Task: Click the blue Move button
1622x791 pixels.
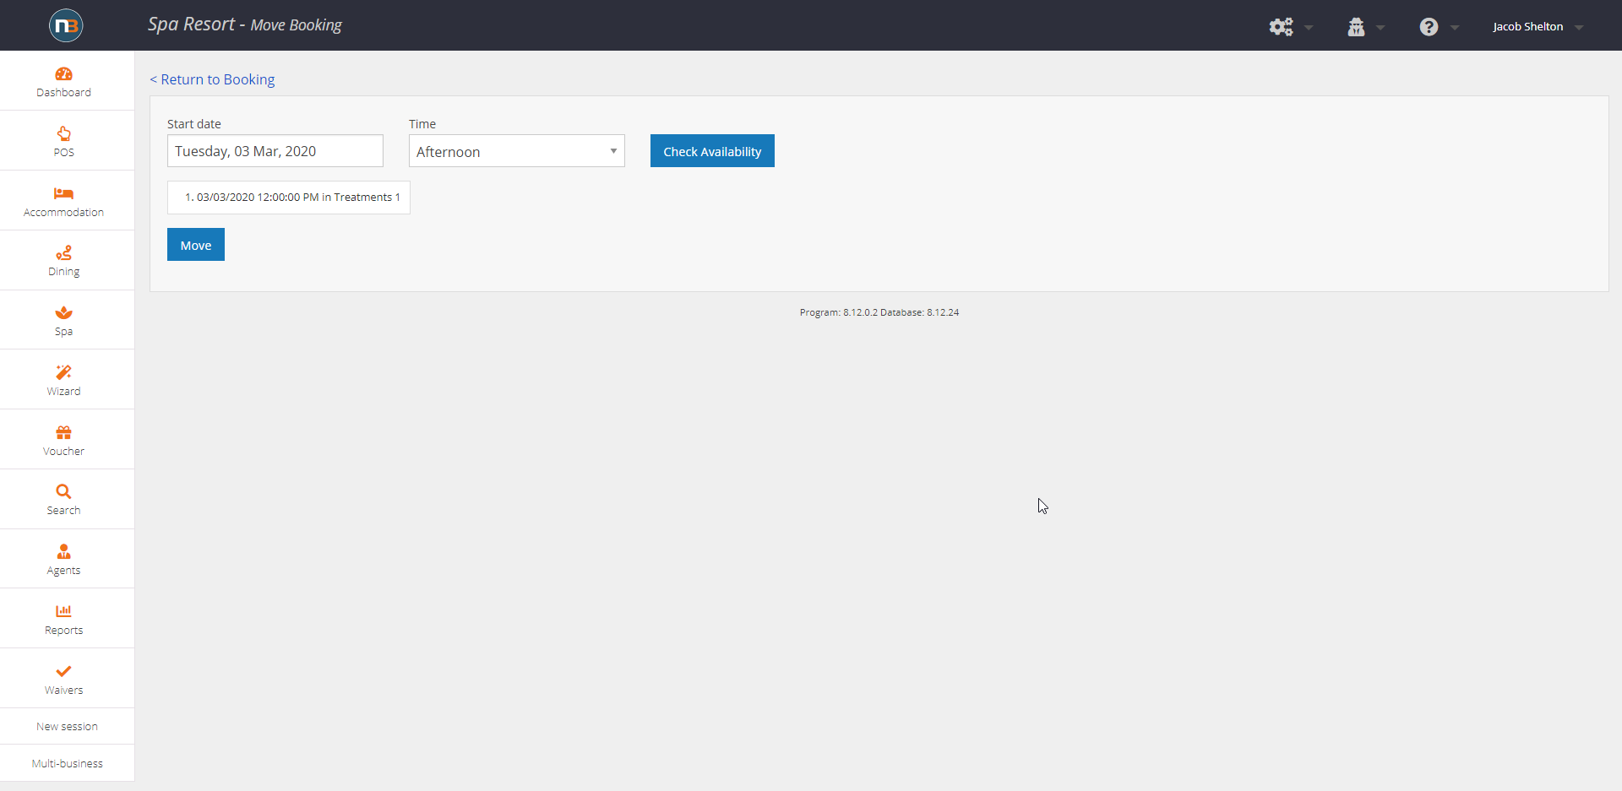Action: coord(196,245)
